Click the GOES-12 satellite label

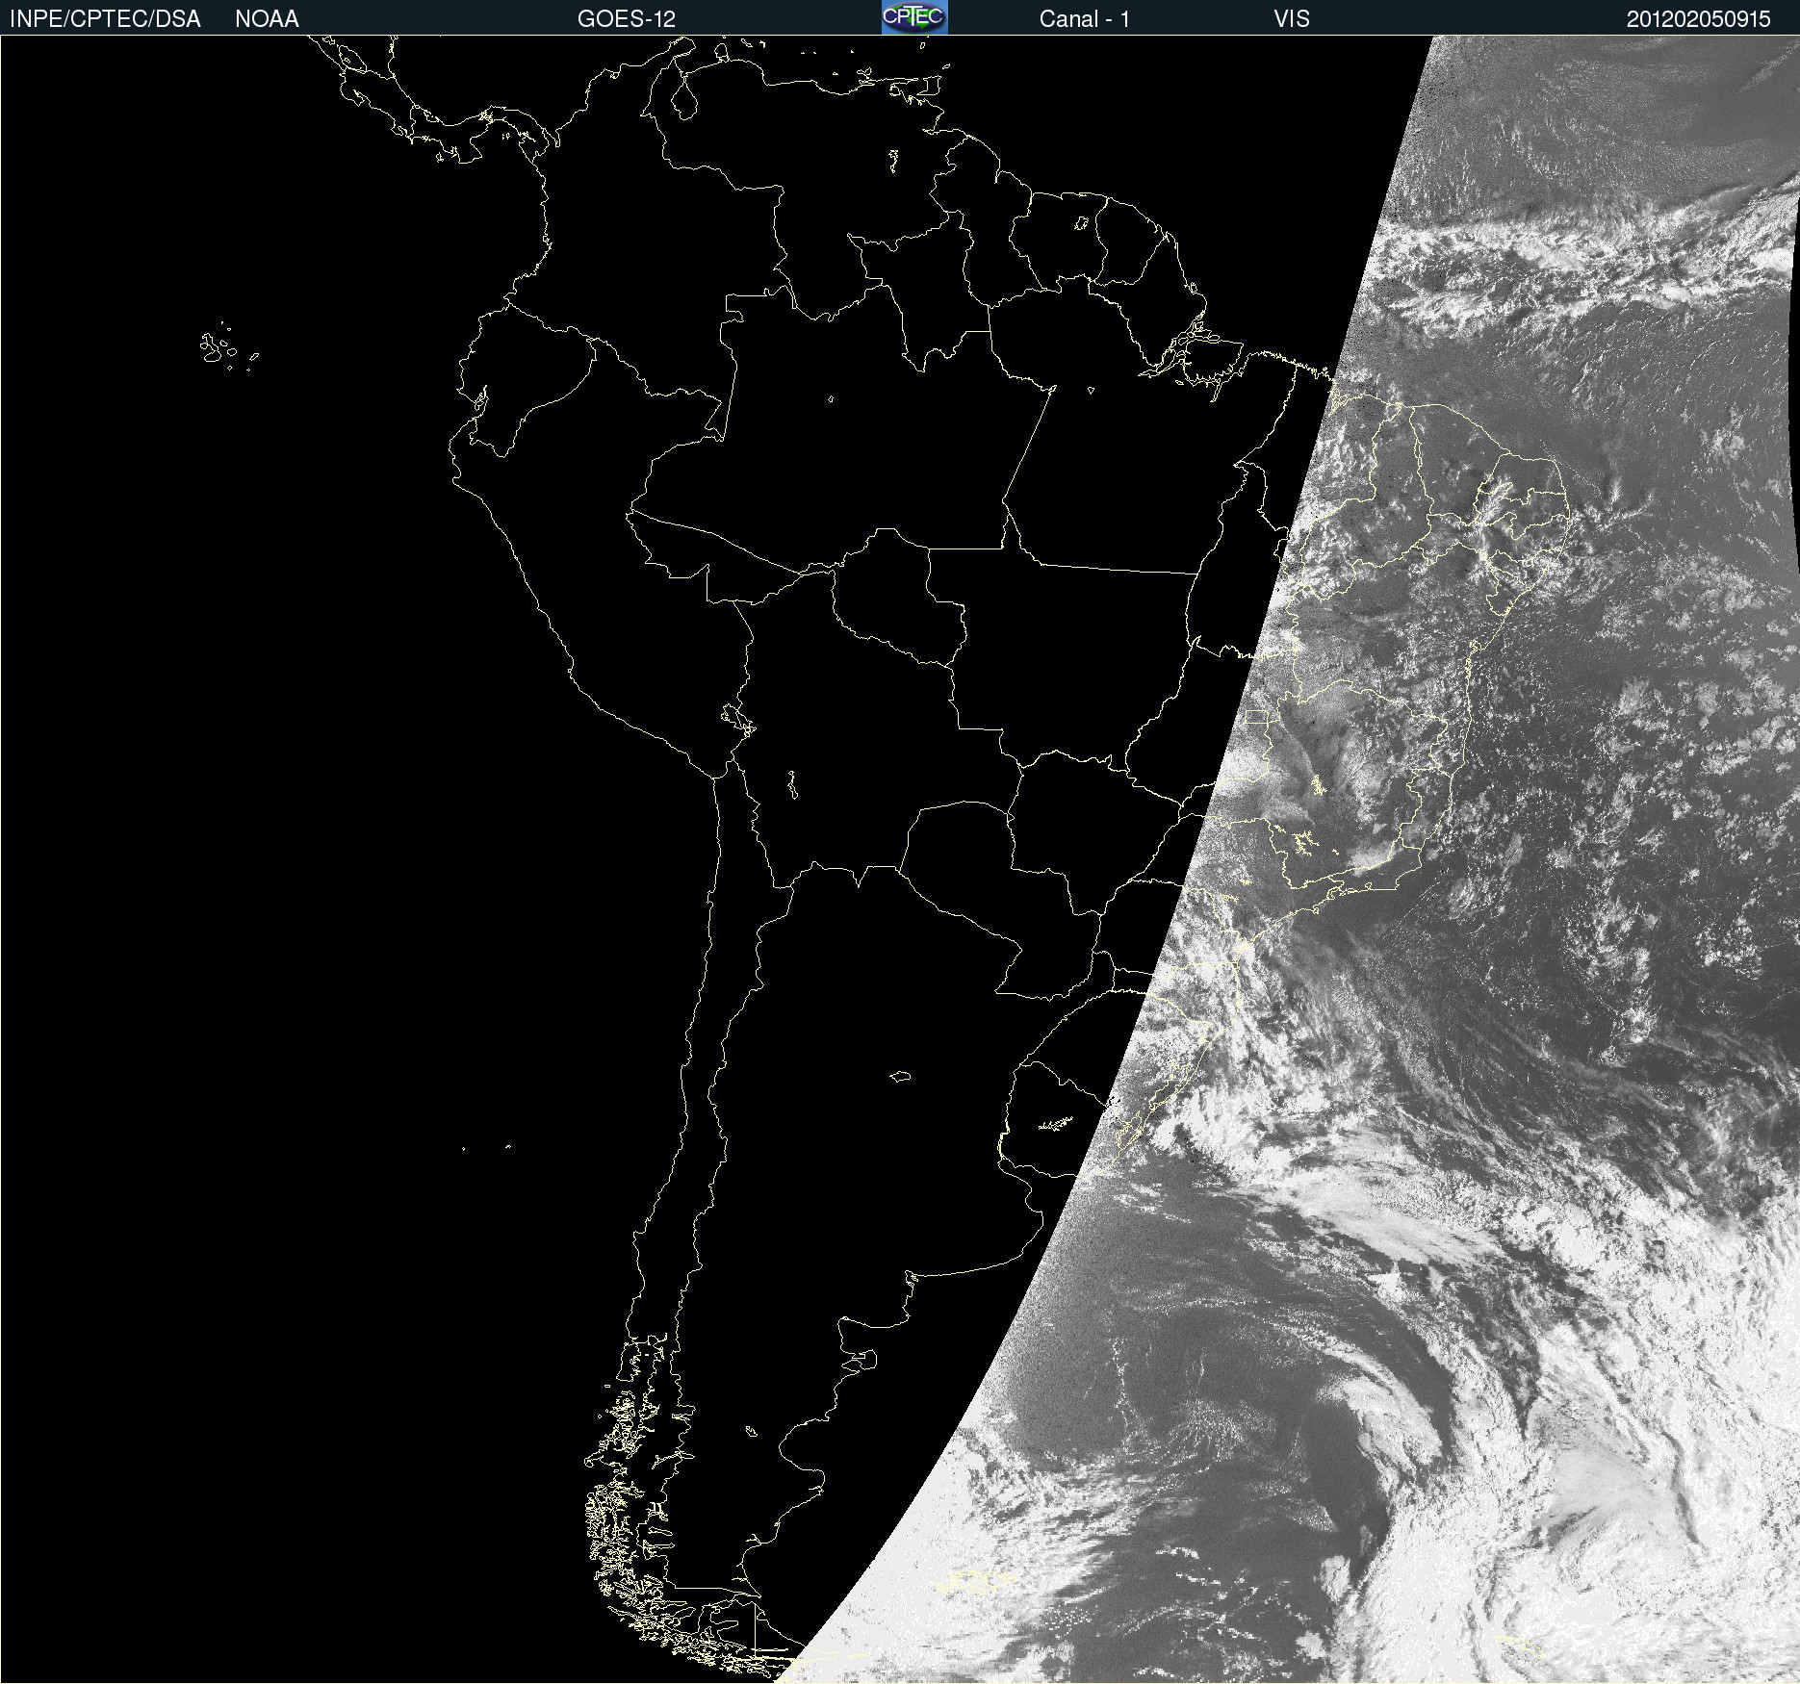click(x=627, y=19)
